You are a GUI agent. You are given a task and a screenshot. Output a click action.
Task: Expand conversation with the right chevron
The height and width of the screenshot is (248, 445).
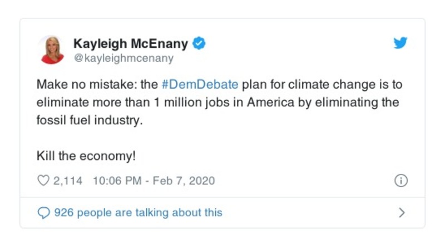pyautogui.click(x=402, y=212)
